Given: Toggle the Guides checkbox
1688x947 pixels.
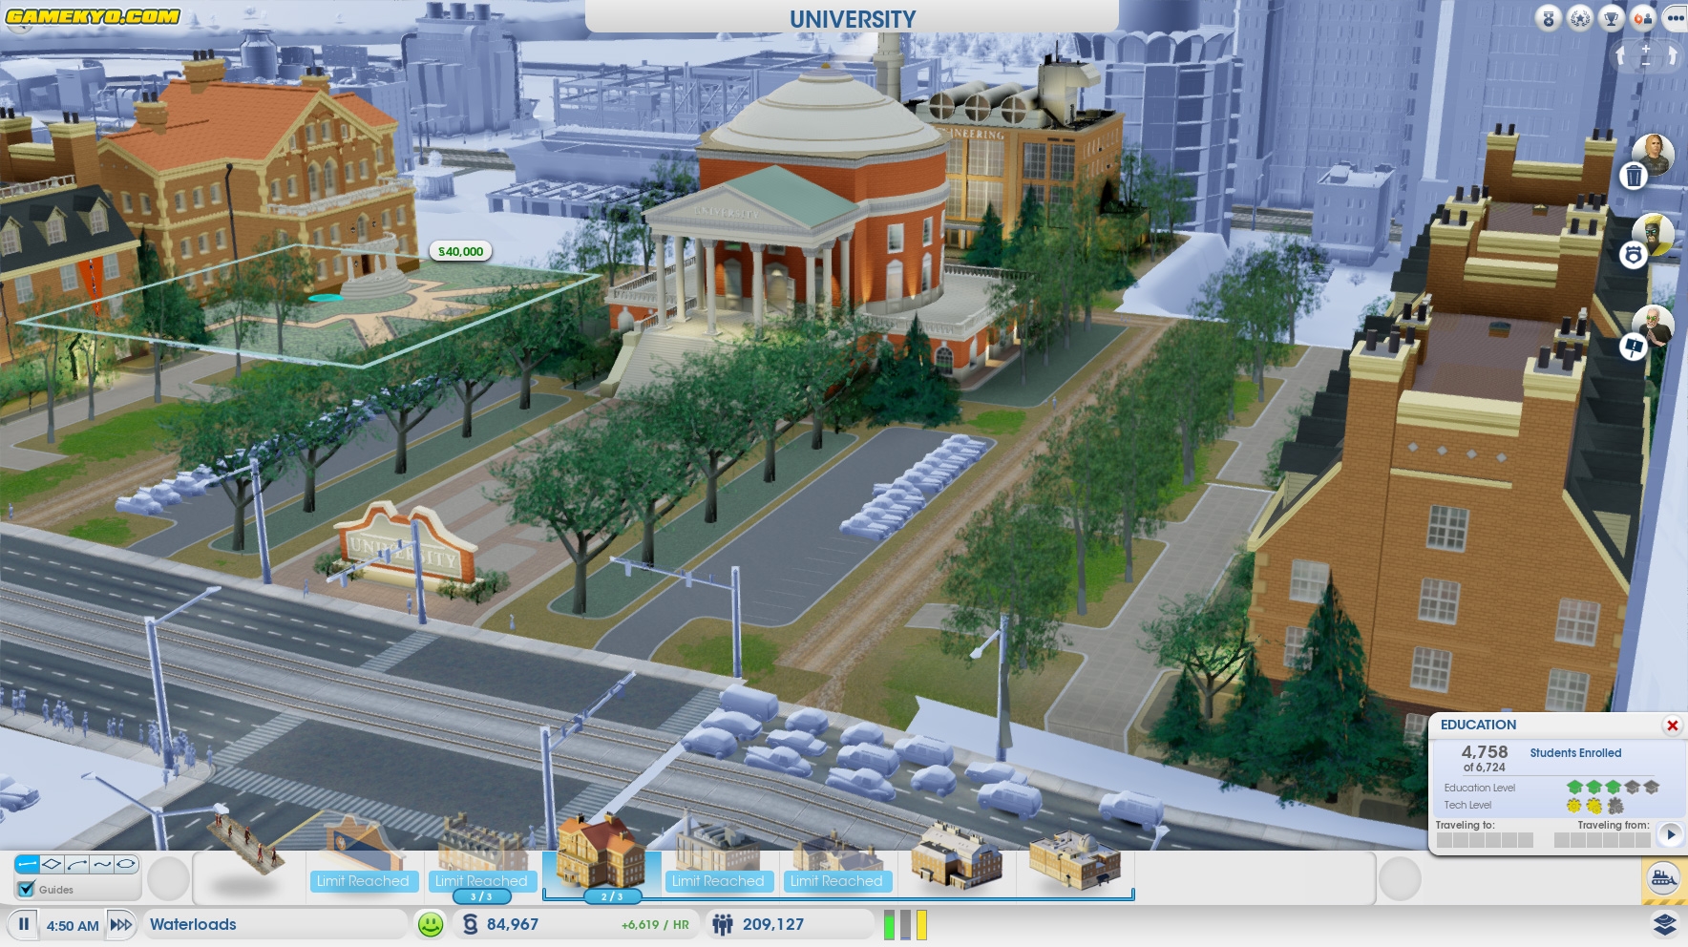Looking at the screenshot, I should pos(27,889).
